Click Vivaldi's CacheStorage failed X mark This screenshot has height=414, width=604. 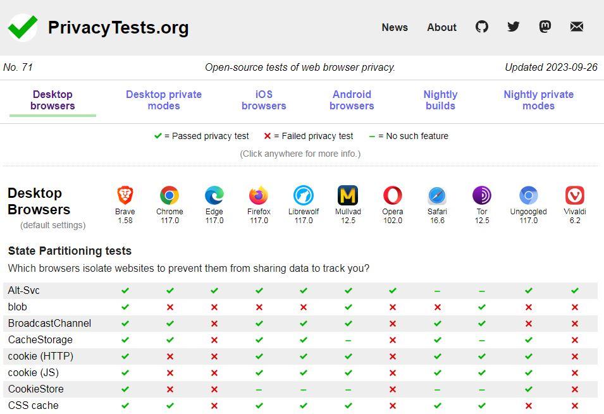575,340
